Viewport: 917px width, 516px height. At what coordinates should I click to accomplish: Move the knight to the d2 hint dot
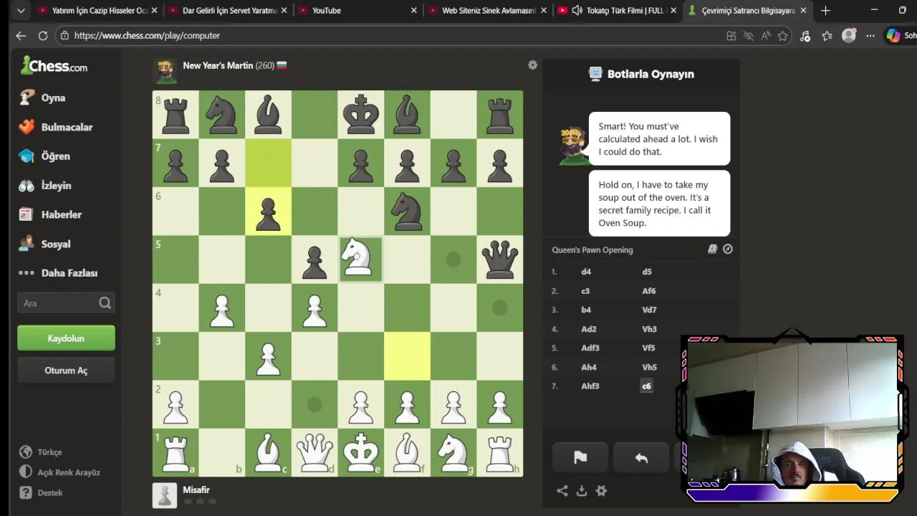click(x=315, y=404)
